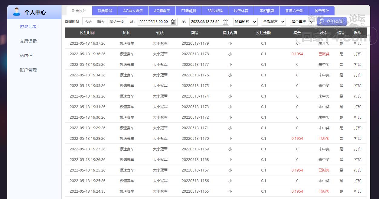Go to 账户管理 in the sidebar

[x=28, y=70]
